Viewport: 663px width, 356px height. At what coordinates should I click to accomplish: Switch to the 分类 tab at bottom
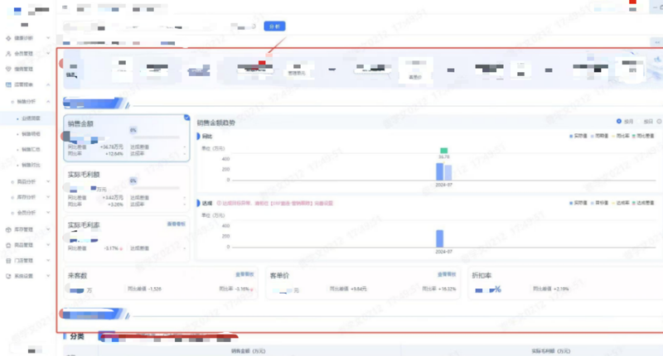77,336
